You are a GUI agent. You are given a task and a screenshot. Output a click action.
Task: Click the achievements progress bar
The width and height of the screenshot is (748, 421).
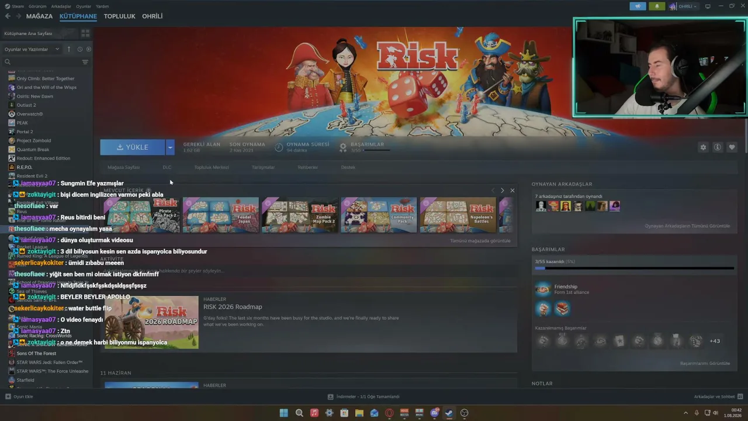pyautogui.click(x=635, y=268)
